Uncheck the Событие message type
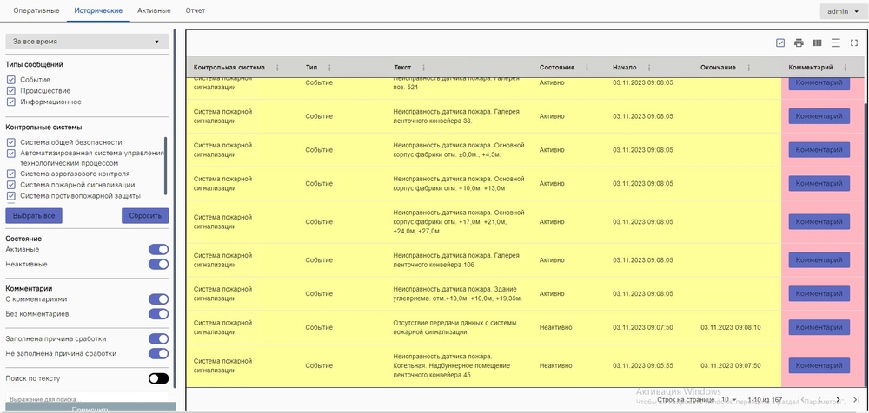 11,80
